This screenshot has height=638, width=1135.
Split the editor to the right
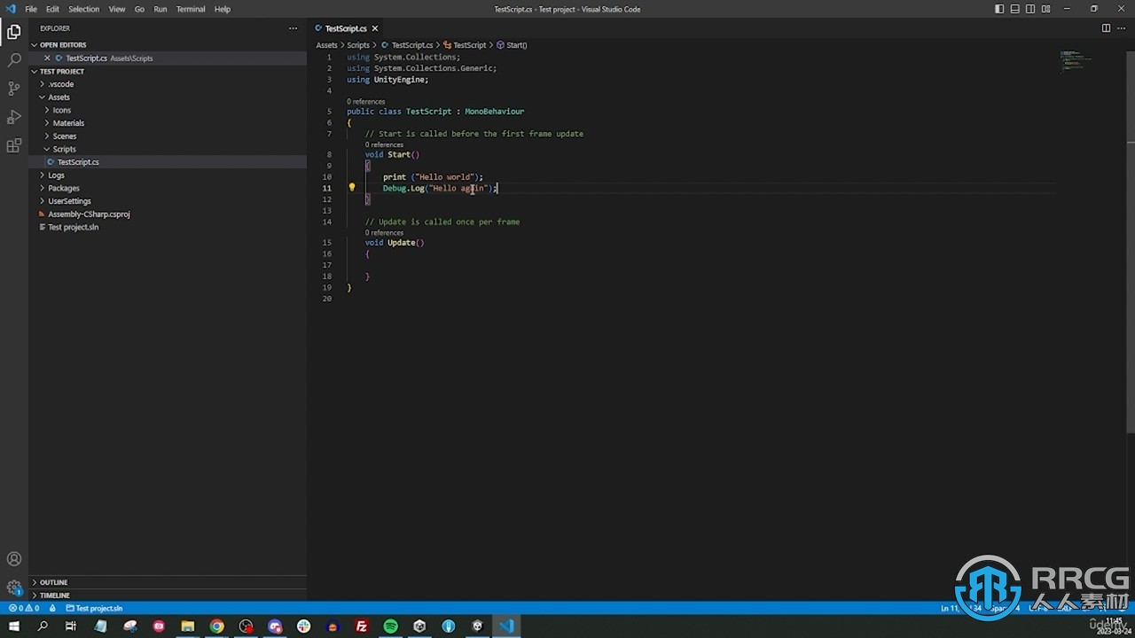coord(1106,28)
